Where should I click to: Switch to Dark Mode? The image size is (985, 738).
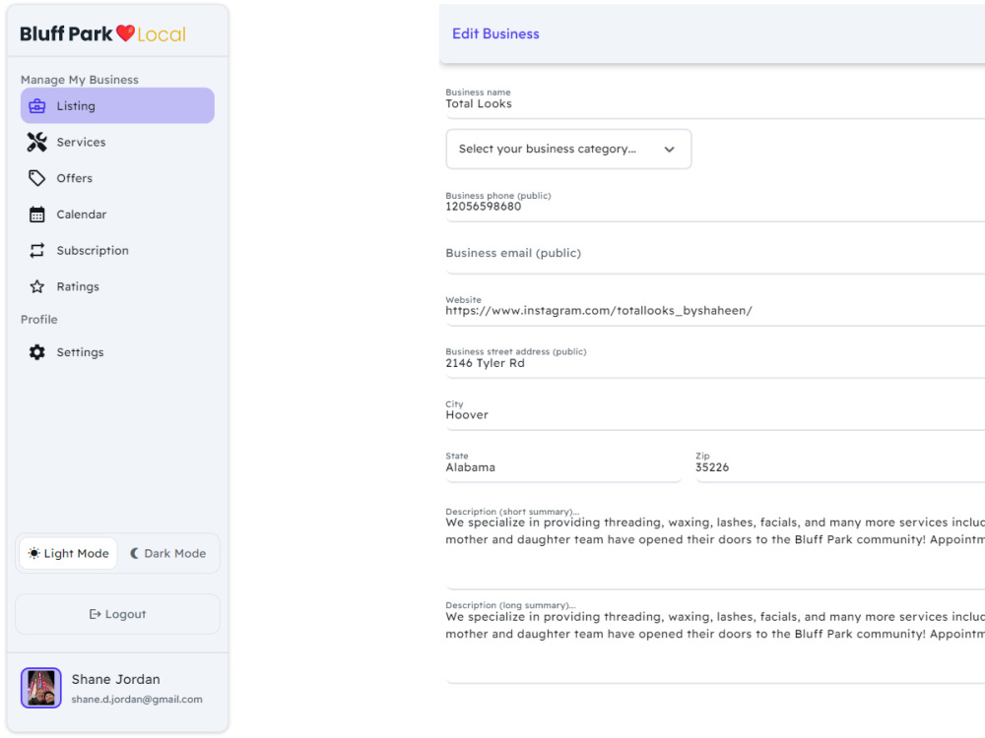tap(167, 553)
